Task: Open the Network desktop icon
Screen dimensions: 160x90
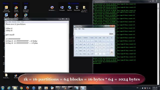Action: [x=69, y=8]
